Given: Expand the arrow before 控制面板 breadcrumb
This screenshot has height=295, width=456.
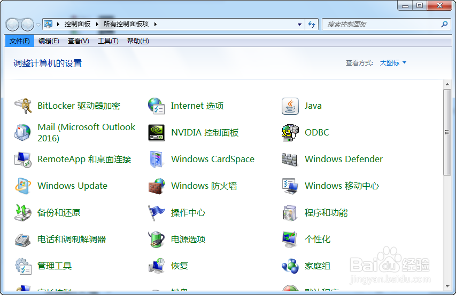Looking at the screenshot, I should 58,24.
